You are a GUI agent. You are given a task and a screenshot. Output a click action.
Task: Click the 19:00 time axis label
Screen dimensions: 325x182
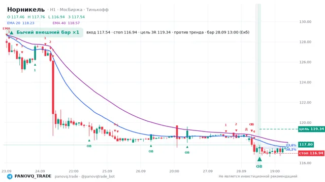(x=275, y=171)
